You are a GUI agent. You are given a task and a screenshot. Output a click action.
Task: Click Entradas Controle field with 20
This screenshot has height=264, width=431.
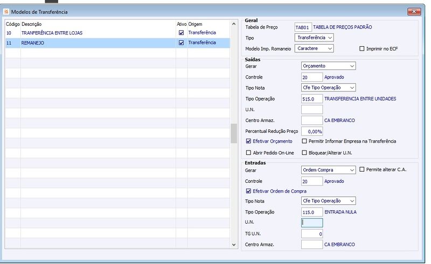click(312, 181)
